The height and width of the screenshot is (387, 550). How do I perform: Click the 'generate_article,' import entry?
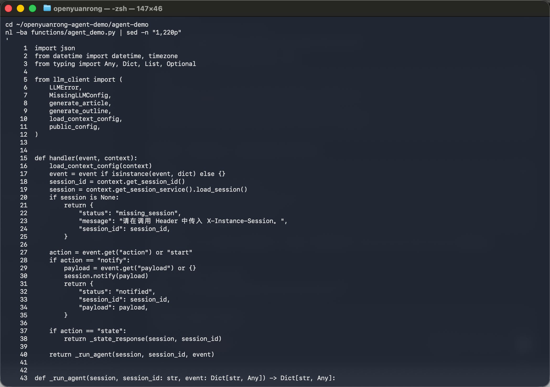coord(80,103)
